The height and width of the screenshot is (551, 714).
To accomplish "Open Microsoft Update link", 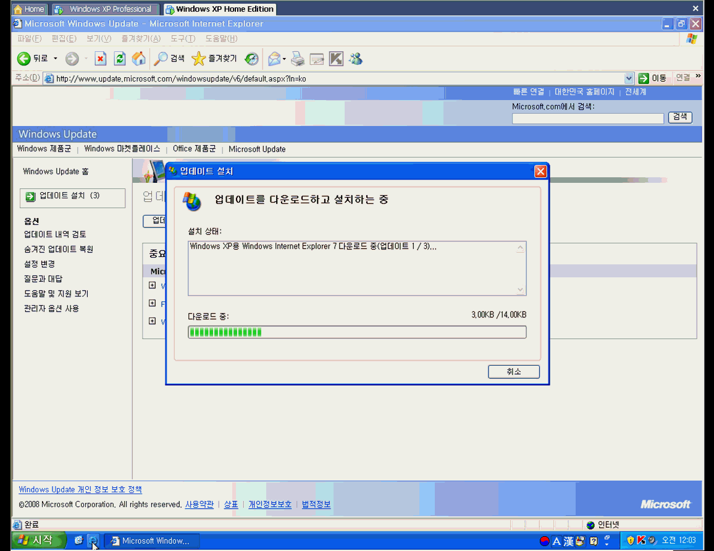I will coord(257,149).
